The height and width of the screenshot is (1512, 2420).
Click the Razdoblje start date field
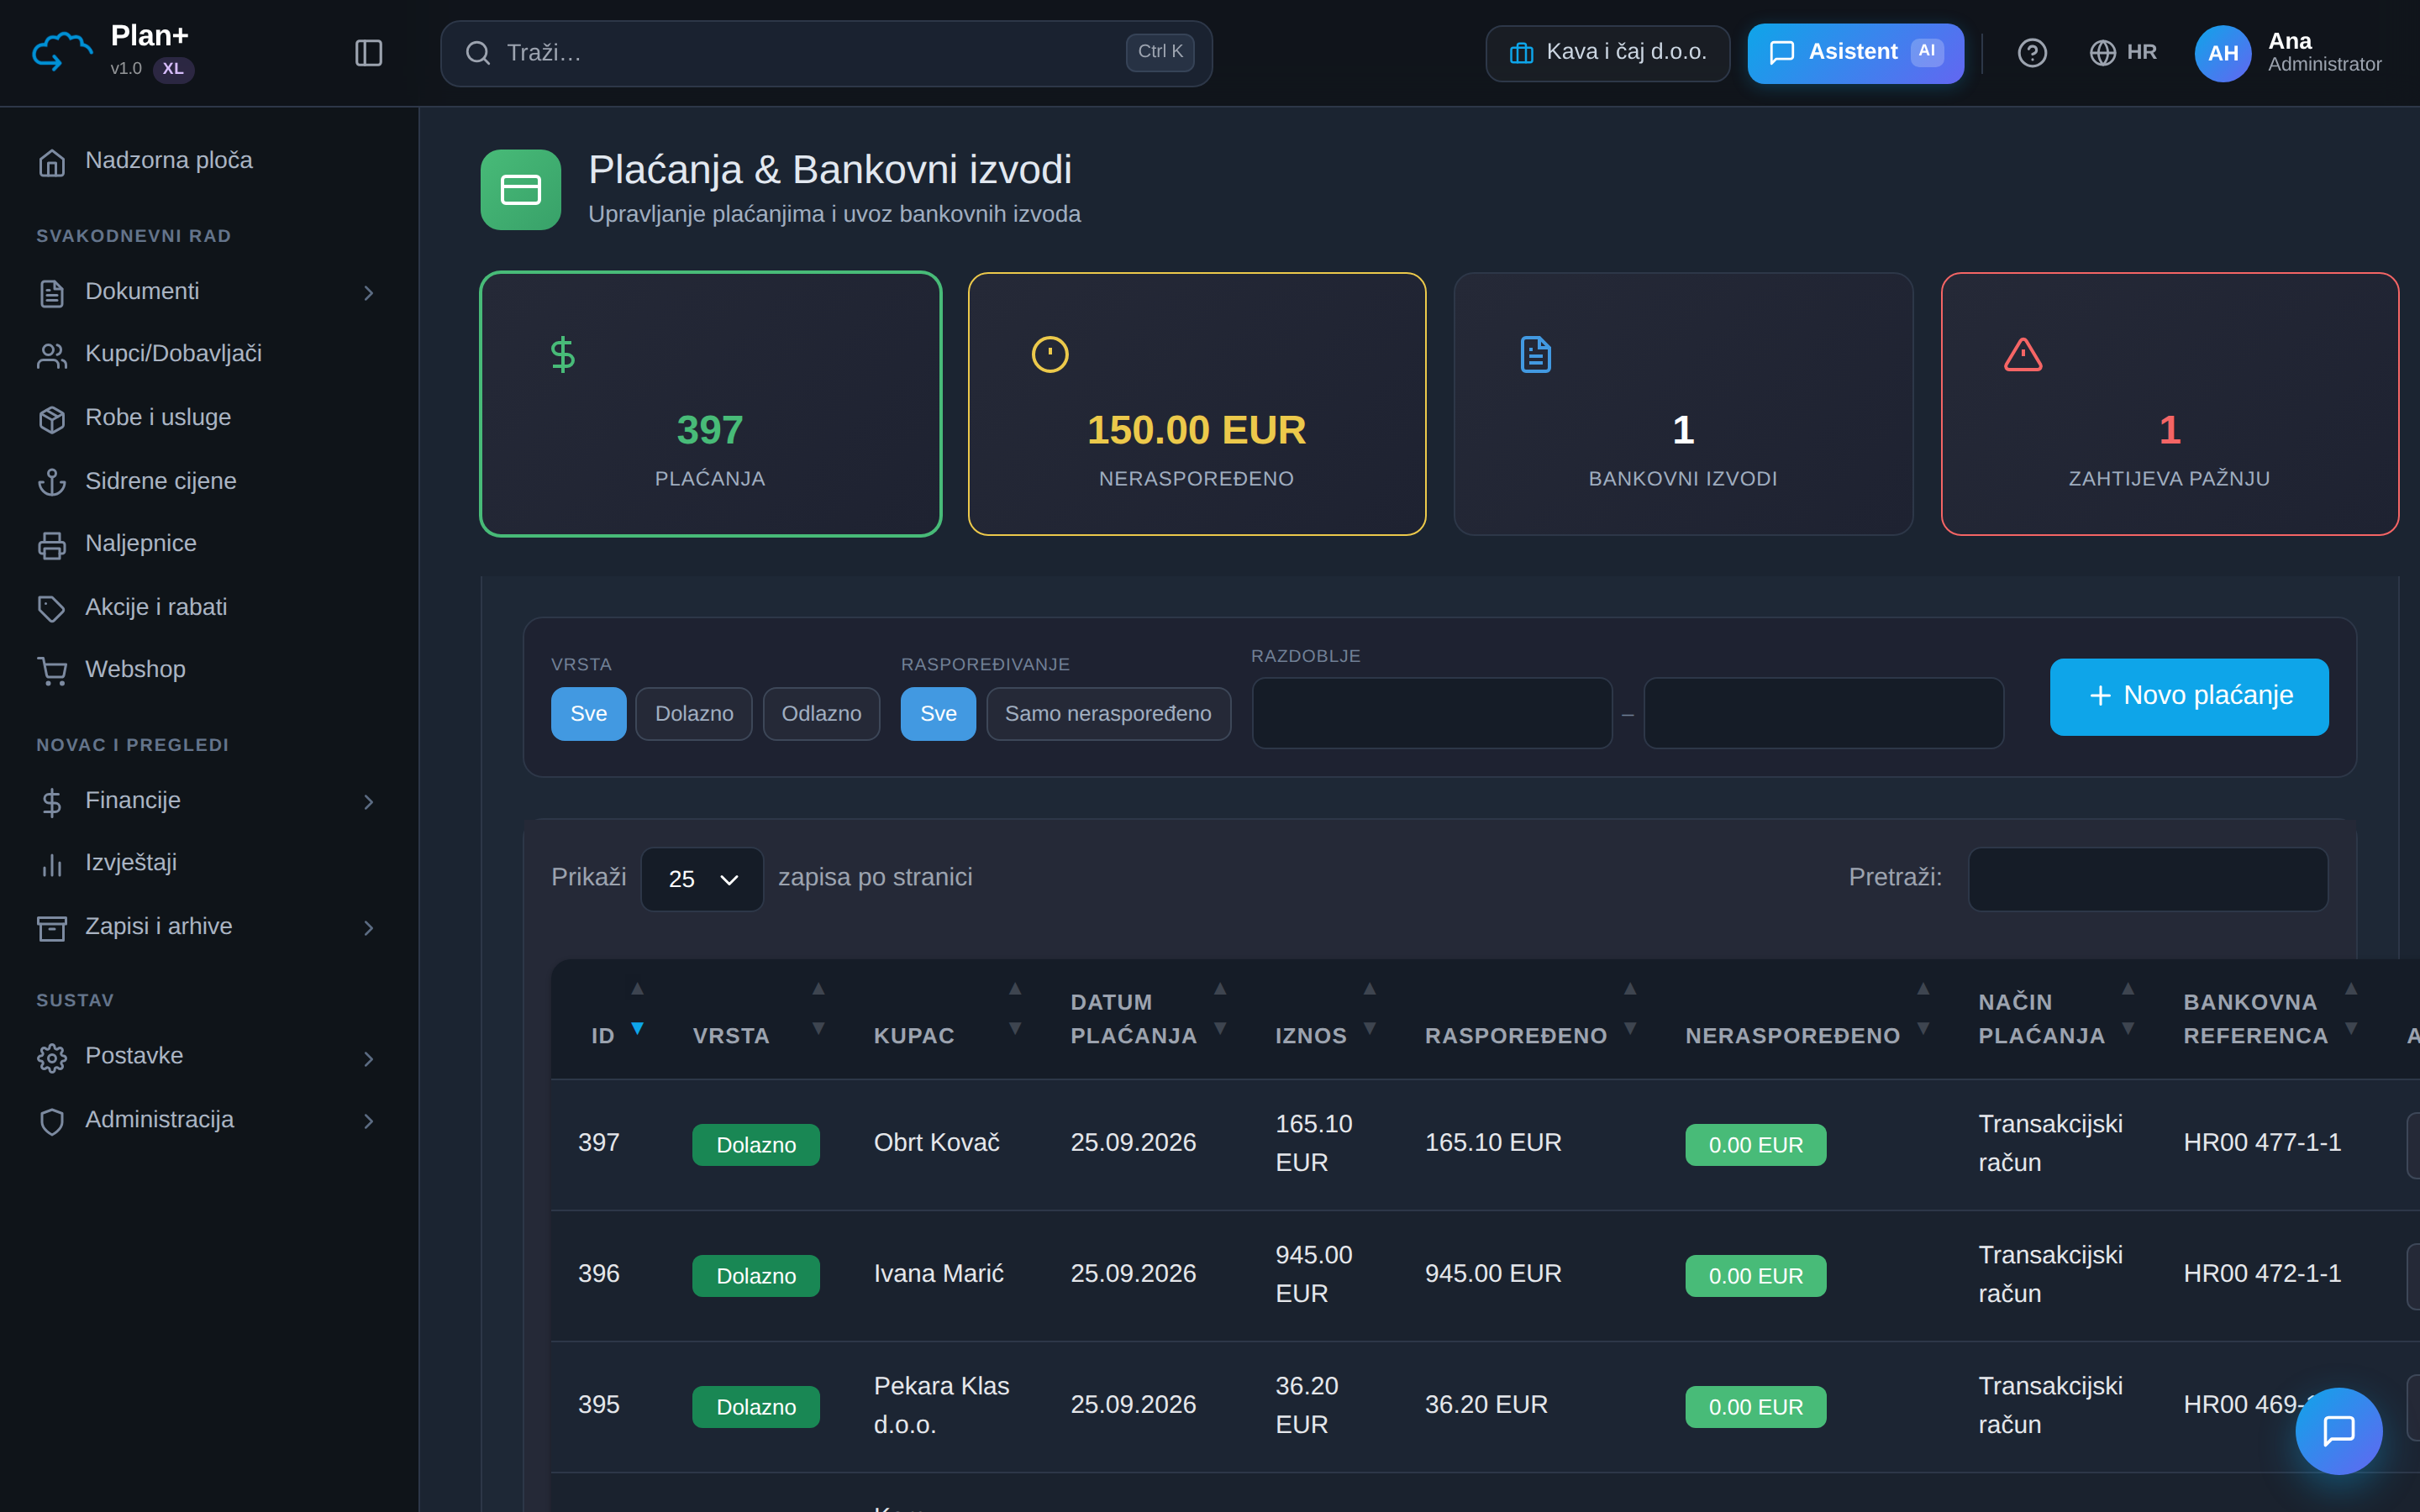[x=1431, y=713]
